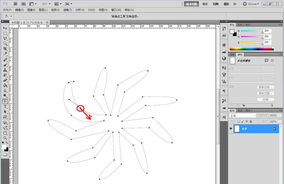Open the CS Live menu
The width and height of the screenshot is (284, 184).
click(251, 4)
